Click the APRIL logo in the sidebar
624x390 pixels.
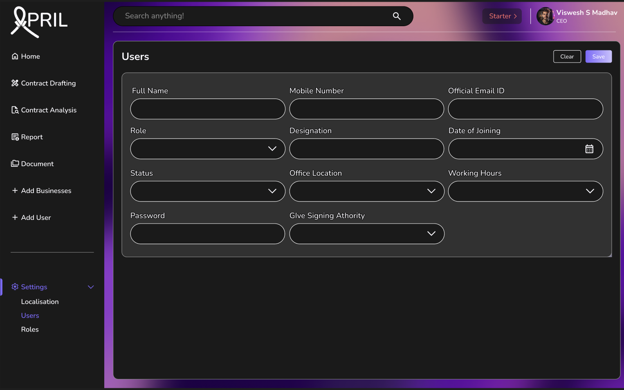[39, 22]
